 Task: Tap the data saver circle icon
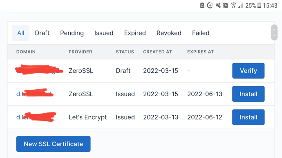click(210, 5)
